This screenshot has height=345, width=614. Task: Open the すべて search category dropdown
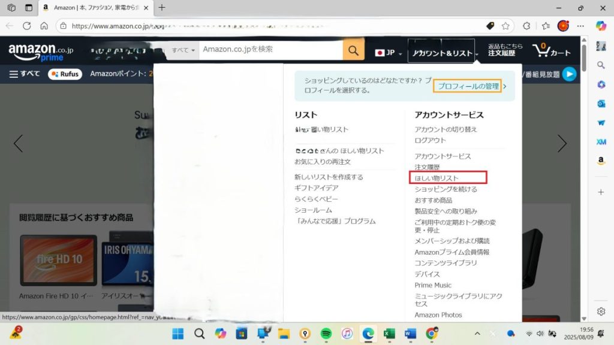click(x=183, y=50)
